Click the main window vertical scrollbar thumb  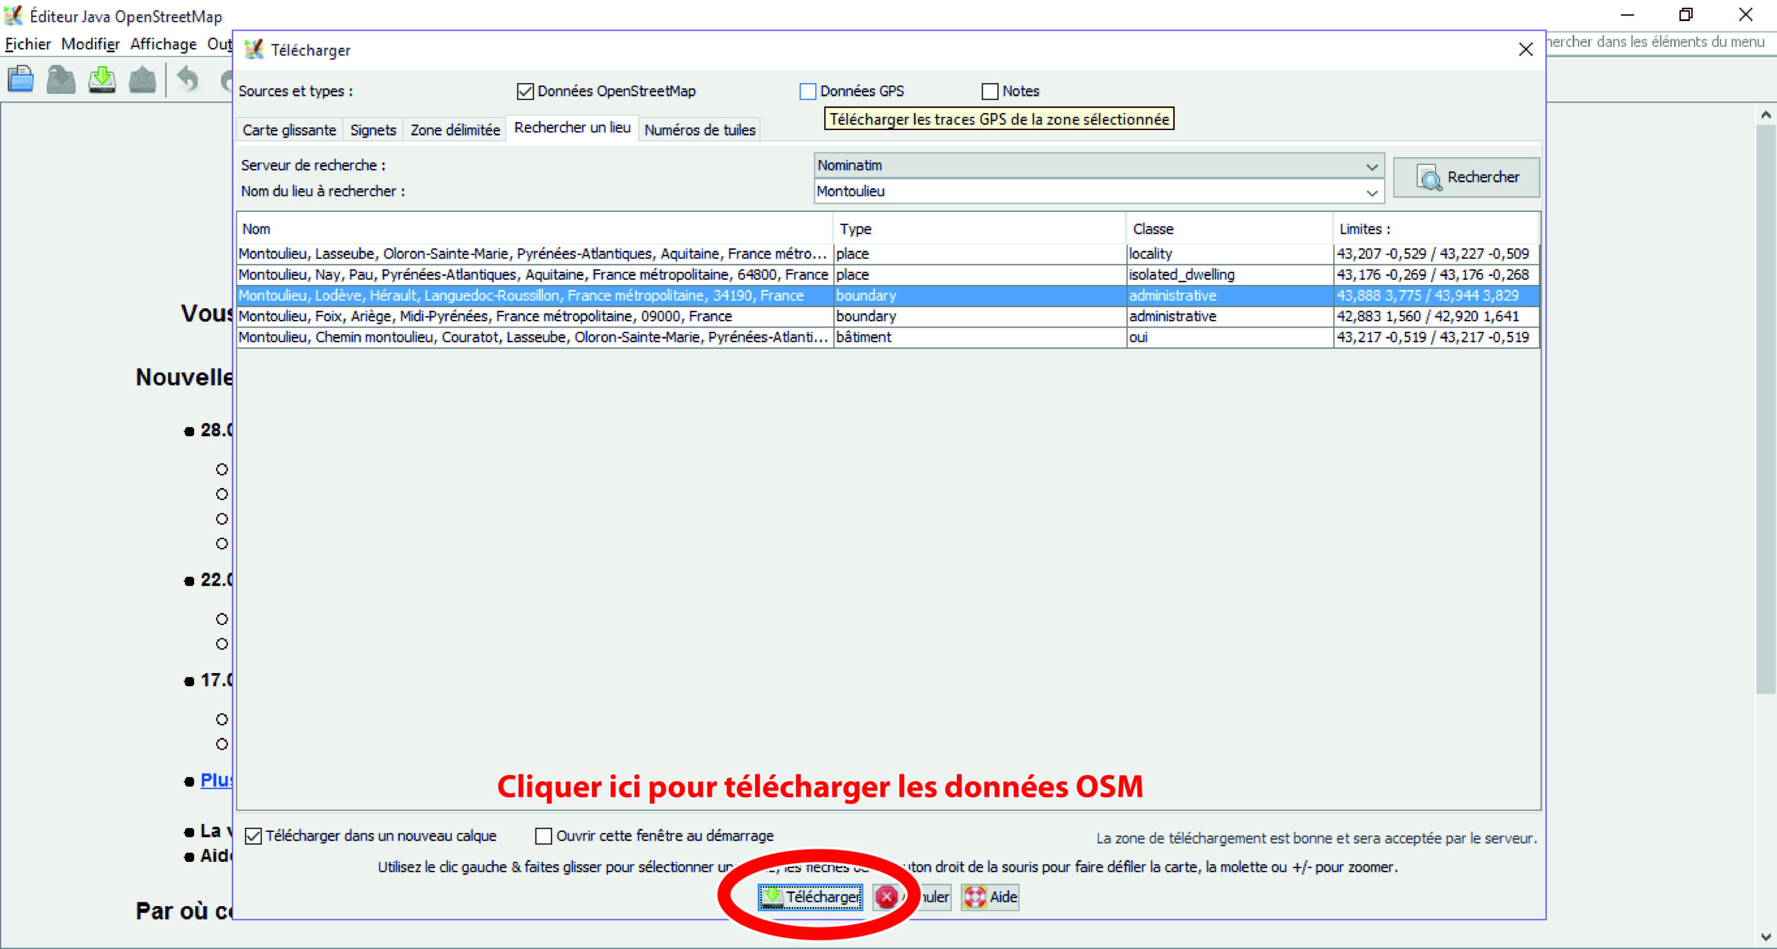pos(1766,408)
